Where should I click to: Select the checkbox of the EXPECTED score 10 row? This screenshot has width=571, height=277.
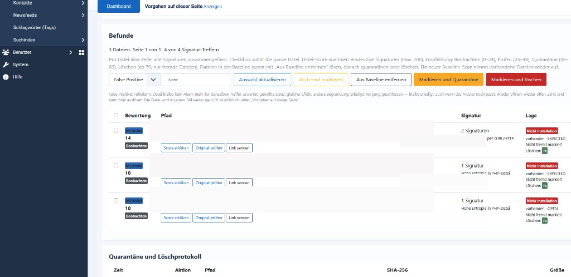coord(116,165)
